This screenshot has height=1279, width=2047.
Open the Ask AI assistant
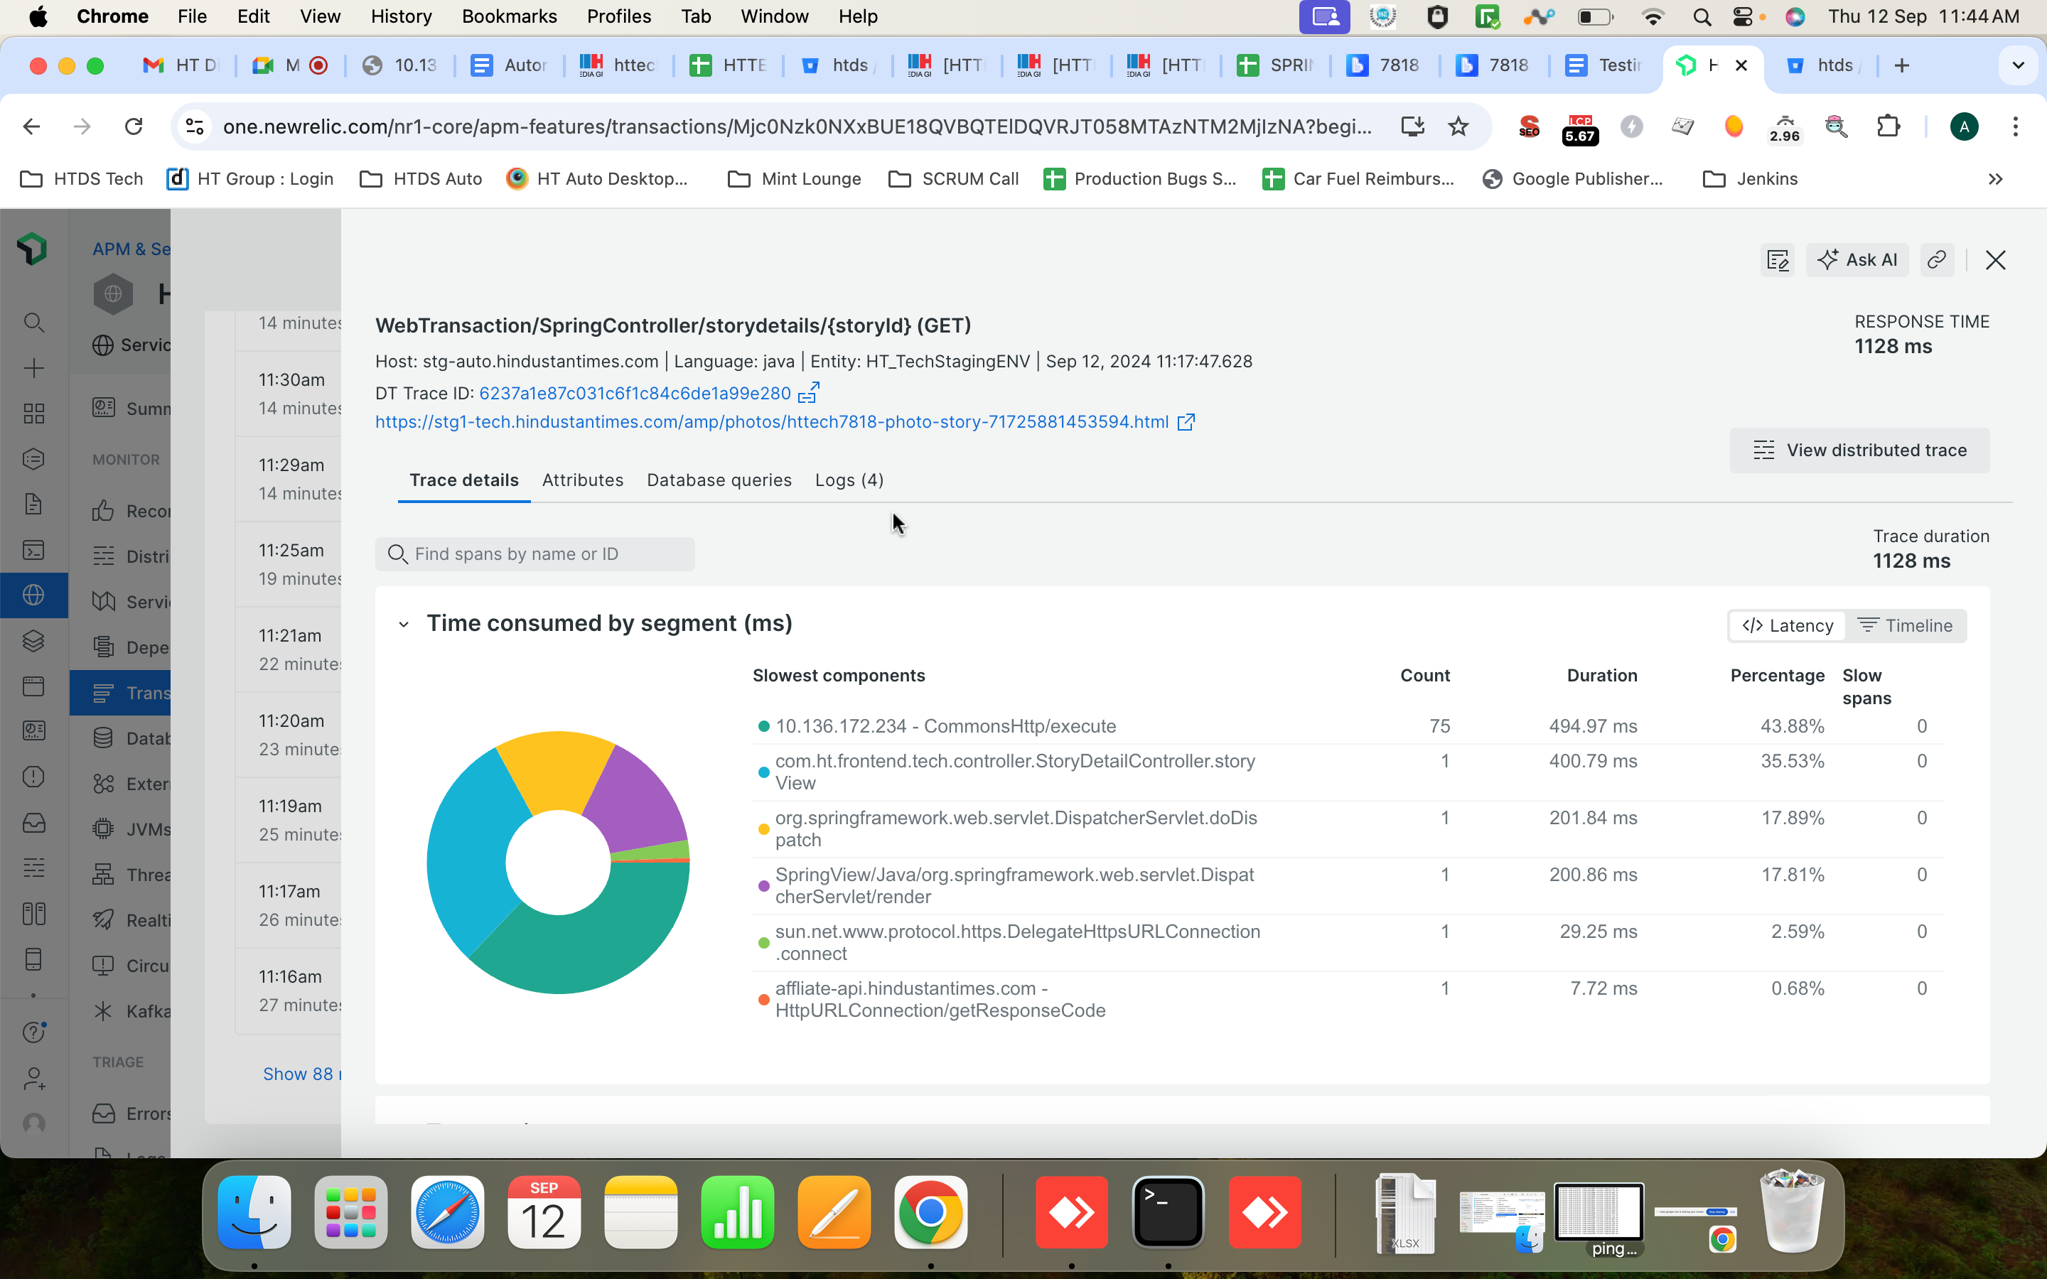click(x=1857, y=259)
